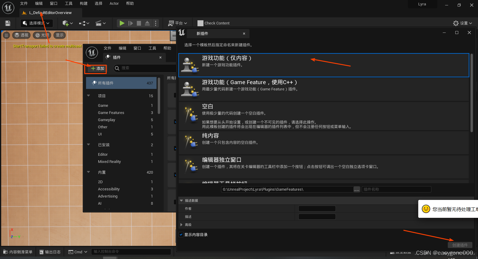Click the 显示 show button in viewport
This screenshot has height=259, width=478.
[x=60, y=35]
